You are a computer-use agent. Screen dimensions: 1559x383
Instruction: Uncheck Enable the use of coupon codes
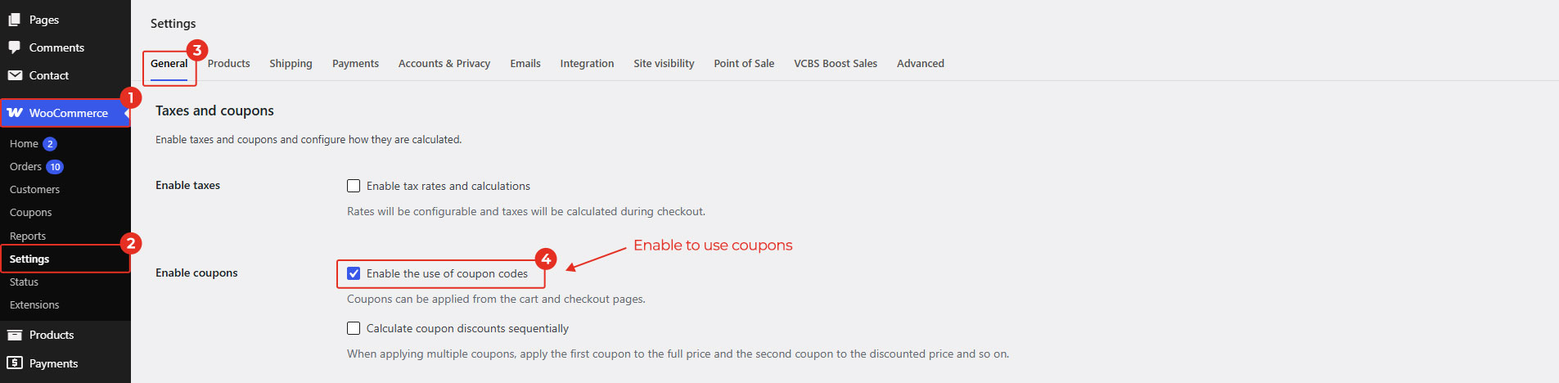354,273
